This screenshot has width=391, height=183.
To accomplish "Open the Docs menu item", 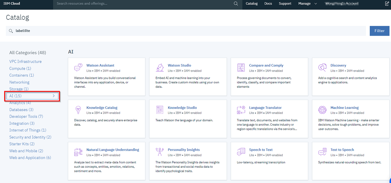I will pos(268,4).
